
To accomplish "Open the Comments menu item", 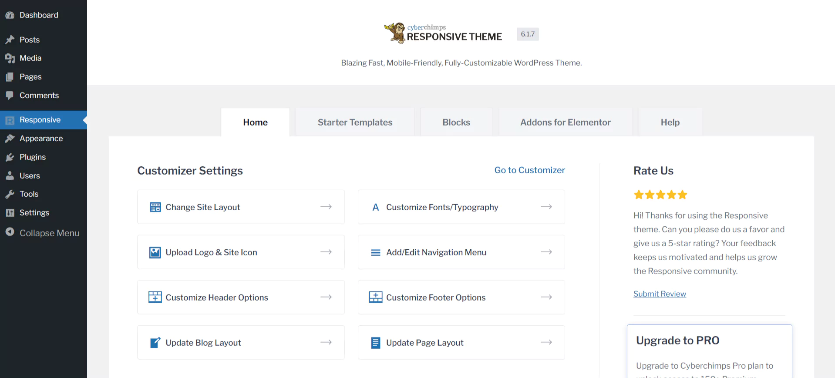I will 44,96.
